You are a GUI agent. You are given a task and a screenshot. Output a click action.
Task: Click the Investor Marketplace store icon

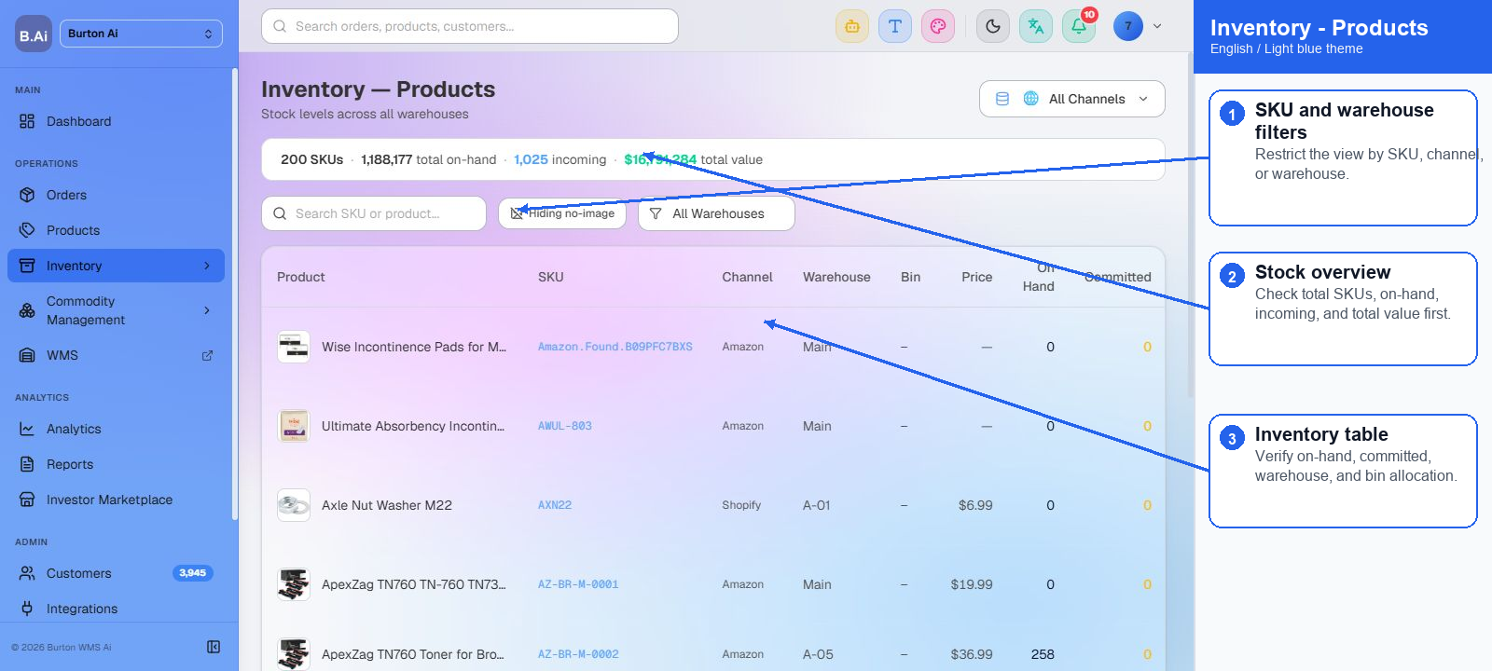point(27,500)
